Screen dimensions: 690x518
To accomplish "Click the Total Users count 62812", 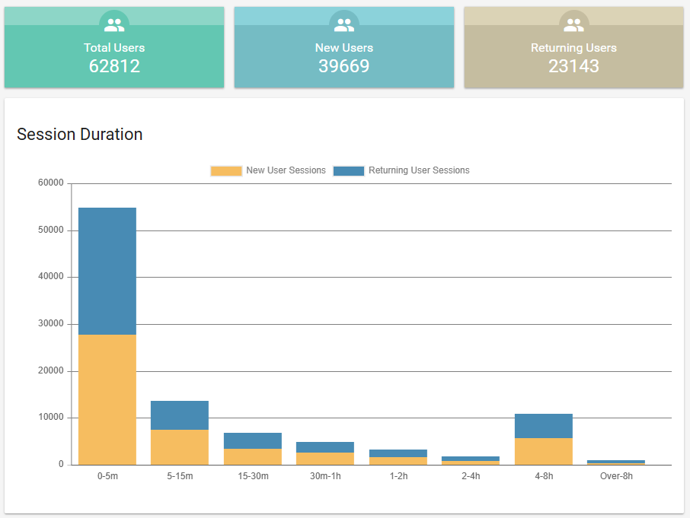I will point(114,66).
